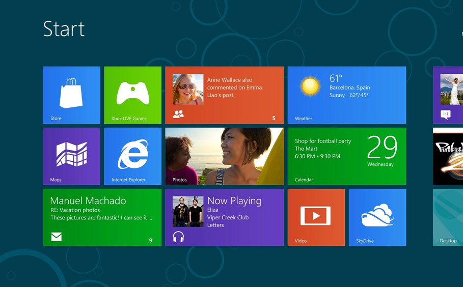The height and width of the screenshot is (287, 463).
Task: Click 'Viper Creek Club' artist text
Action: [x=228, y=217]
